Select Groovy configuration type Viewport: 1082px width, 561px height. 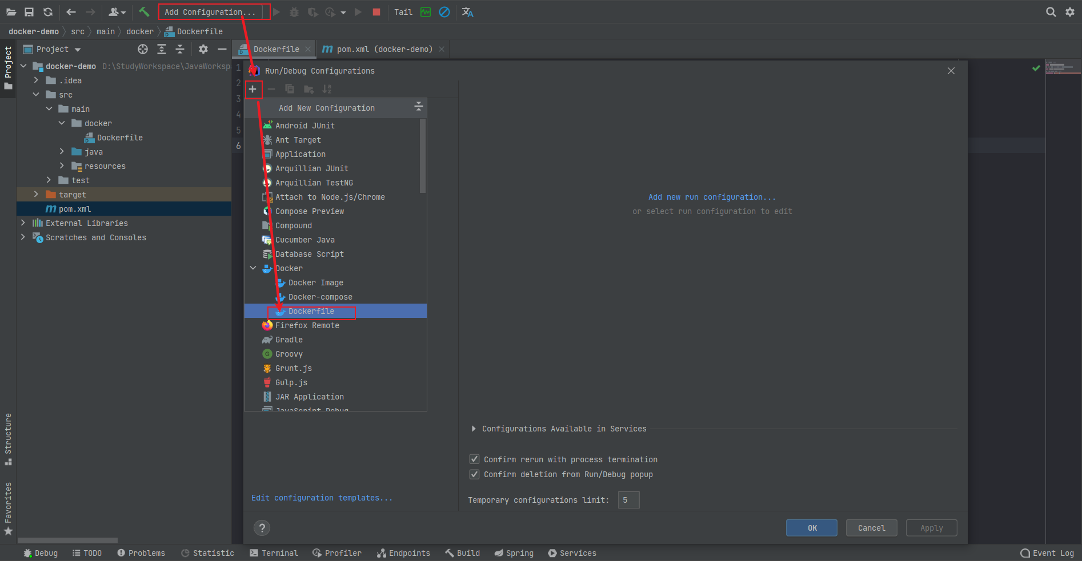tap(336, 354)
